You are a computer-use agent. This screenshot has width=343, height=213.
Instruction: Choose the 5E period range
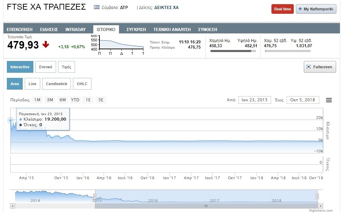pyautogui.click(x=101, y=100)
